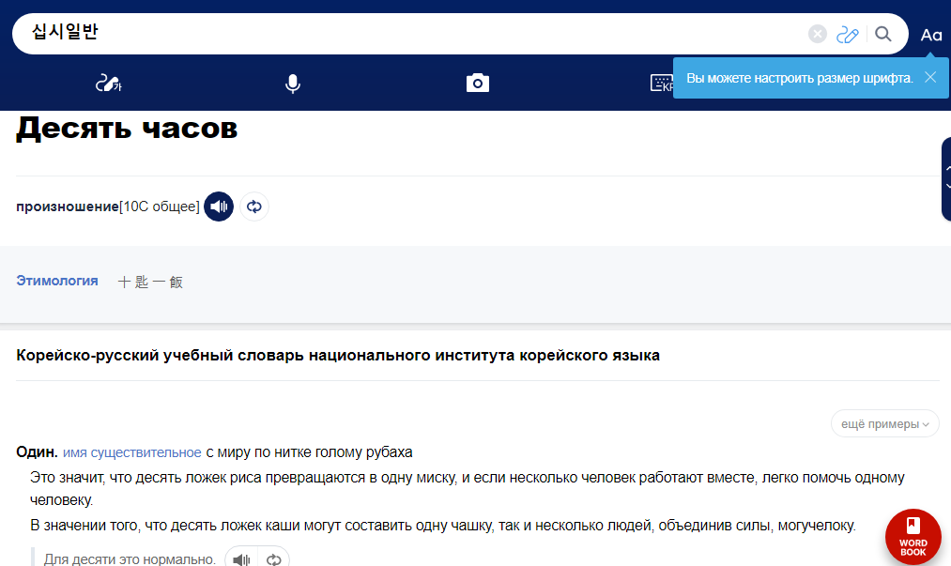Screen dimensions: 951x566
Task: Play pronunciation with the speaker icon
Action: (x=219, y=207)
